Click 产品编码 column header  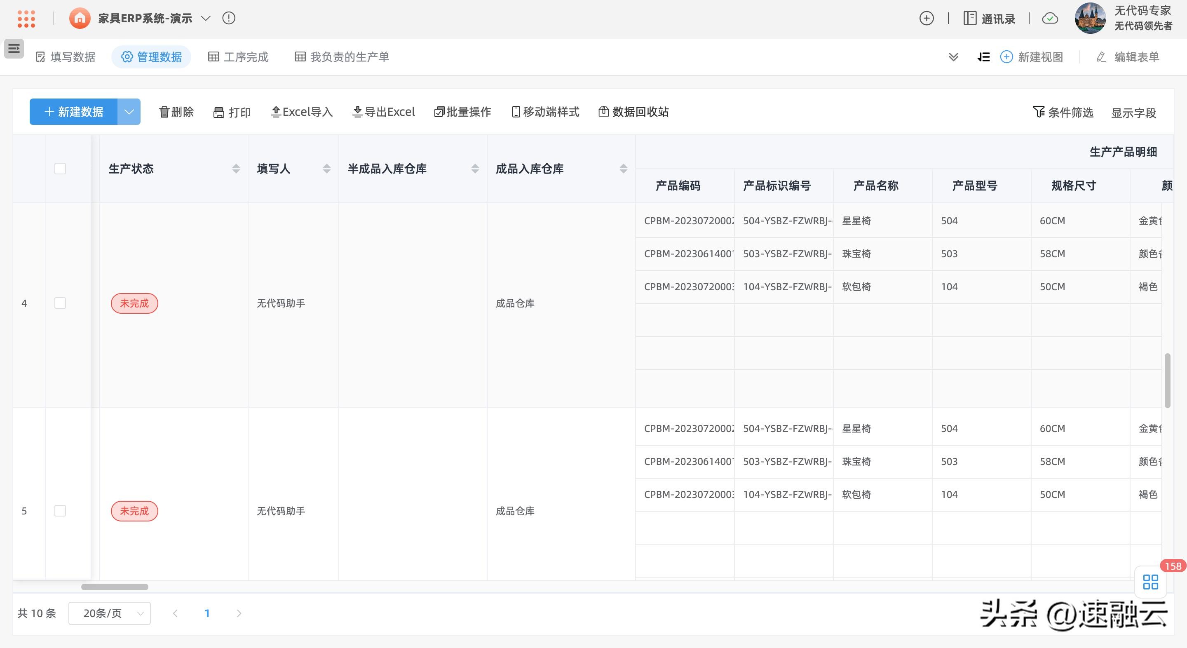point(678,186)
